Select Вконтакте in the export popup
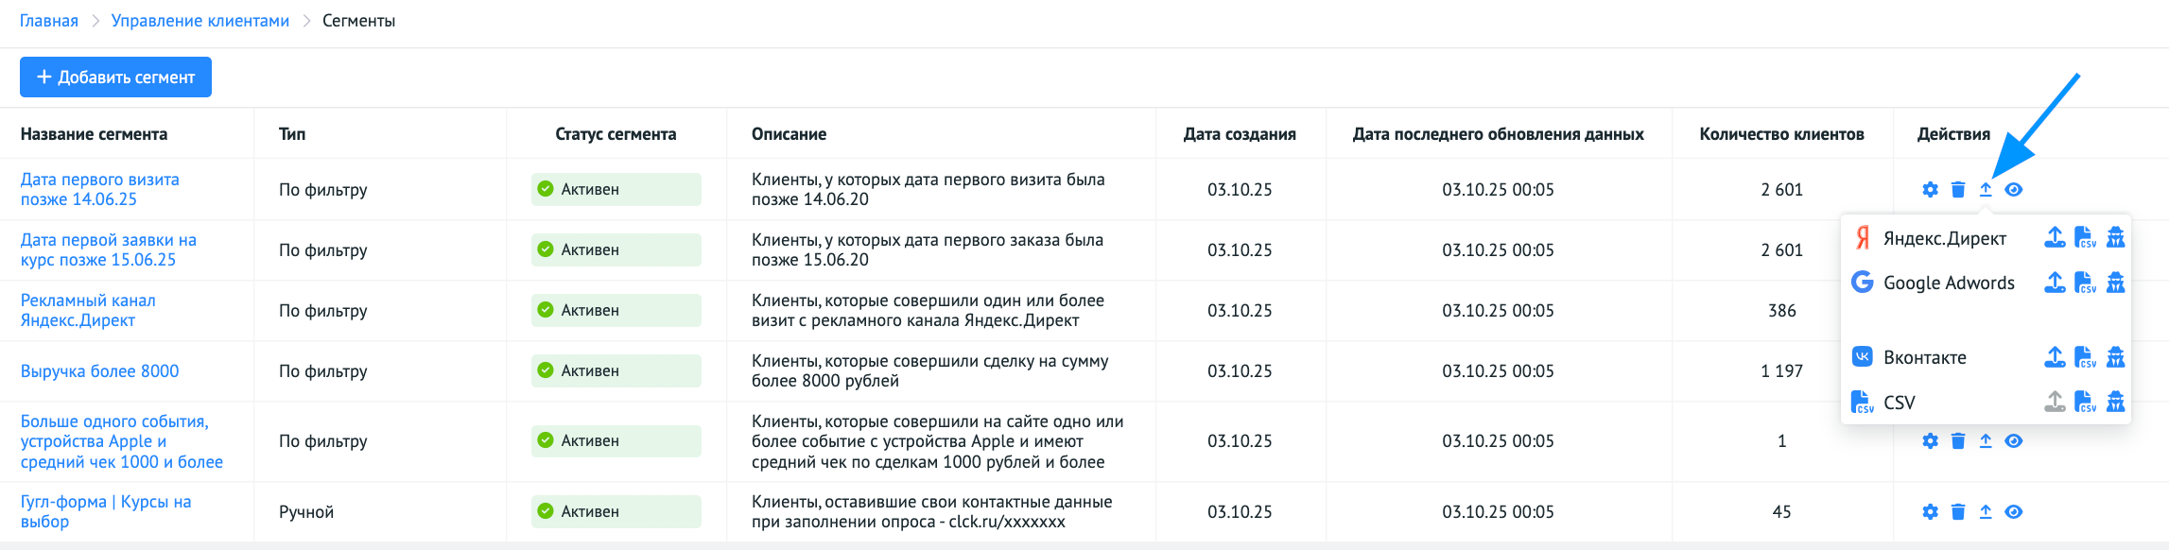 [1924, 357]
